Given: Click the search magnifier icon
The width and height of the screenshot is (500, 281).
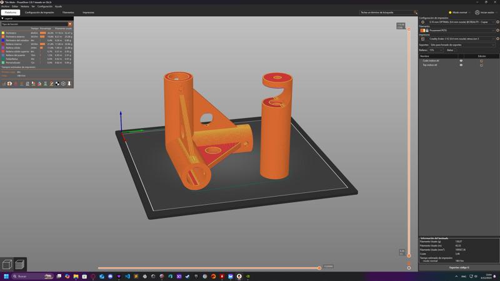Looking at the screenshot, I should (416, 12).
